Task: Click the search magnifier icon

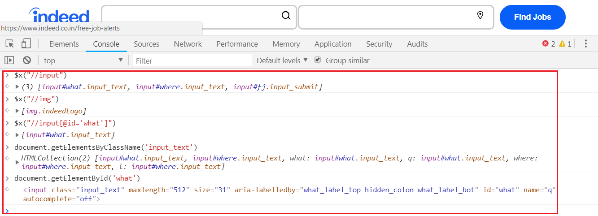Action: [286, 16]
